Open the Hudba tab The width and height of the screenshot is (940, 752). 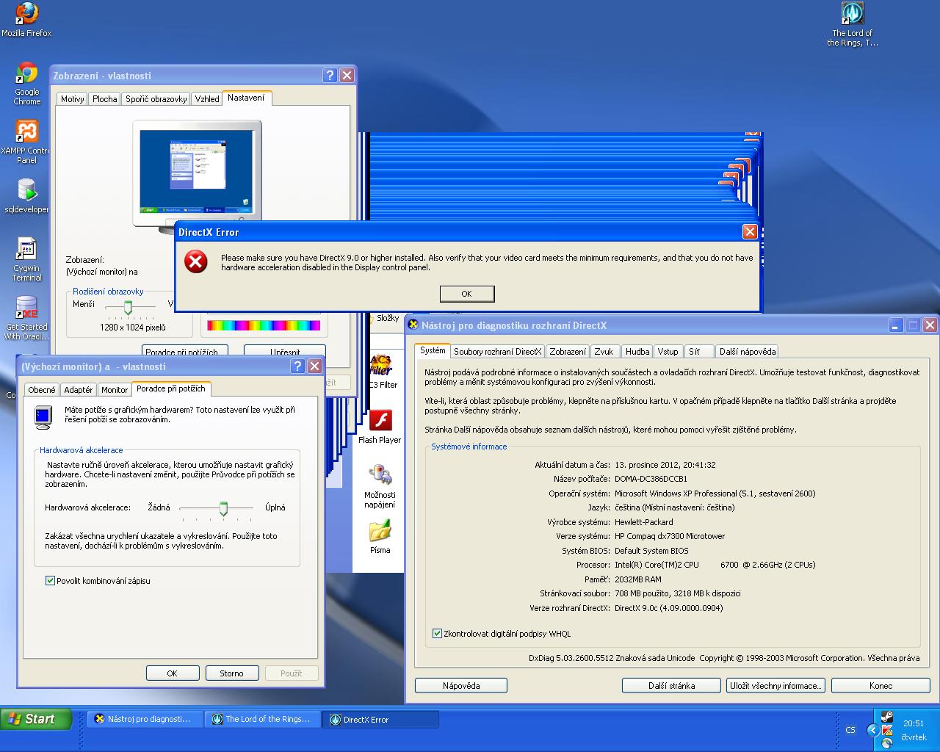tap(637, 352)
